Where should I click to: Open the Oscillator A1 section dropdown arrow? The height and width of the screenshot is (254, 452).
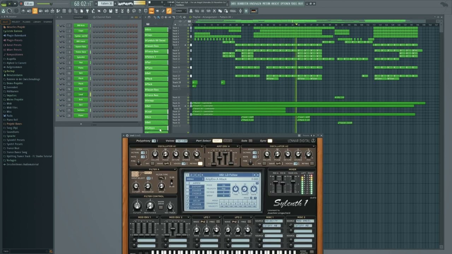202,146
